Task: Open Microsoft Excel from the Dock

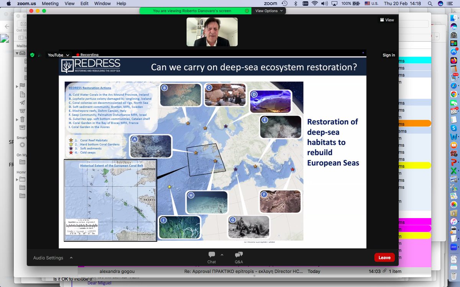Action: pyautogui.click(x=453, y=171)
